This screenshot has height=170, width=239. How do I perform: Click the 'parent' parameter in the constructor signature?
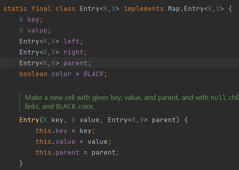click(x=164, y=120)
